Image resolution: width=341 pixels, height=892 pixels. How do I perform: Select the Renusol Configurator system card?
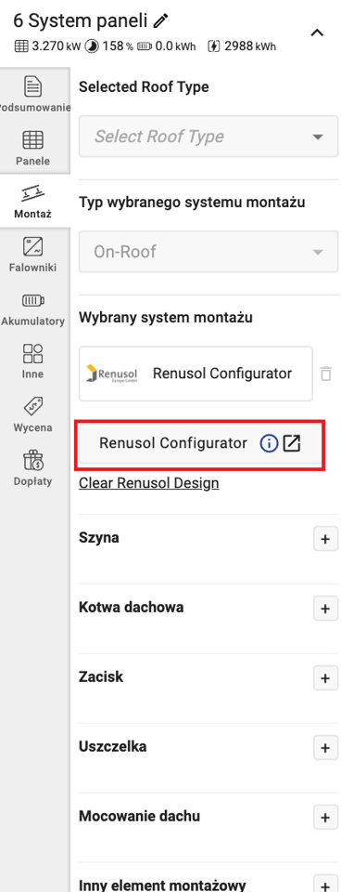coord(196,374)
